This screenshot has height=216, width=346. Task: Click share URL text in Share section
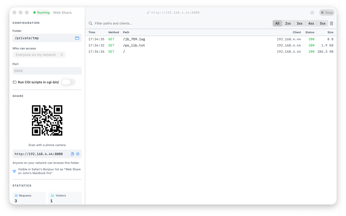coord(39,154)
